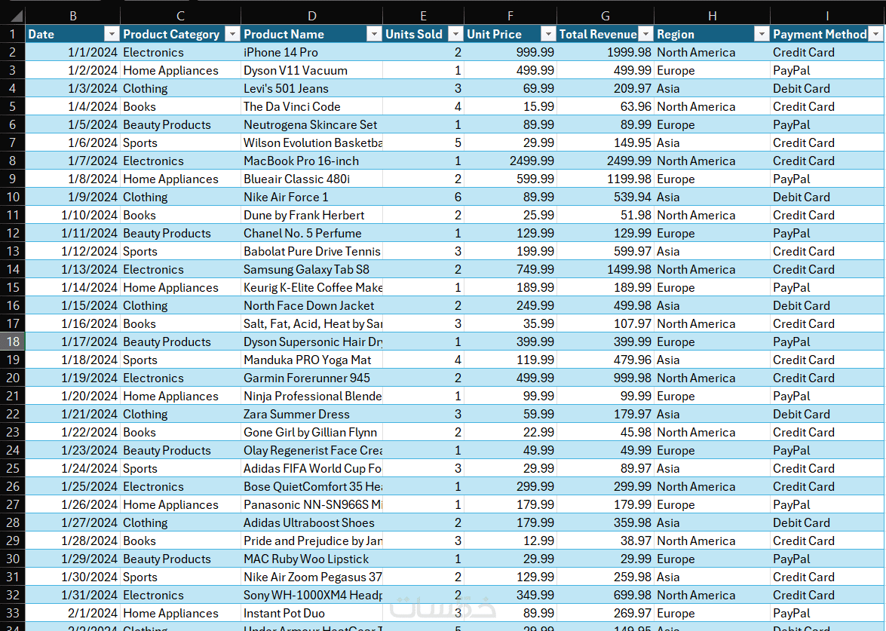Select unit price 749.99 cell
This screenshot has height=631, width=886.
click(510, 269)
